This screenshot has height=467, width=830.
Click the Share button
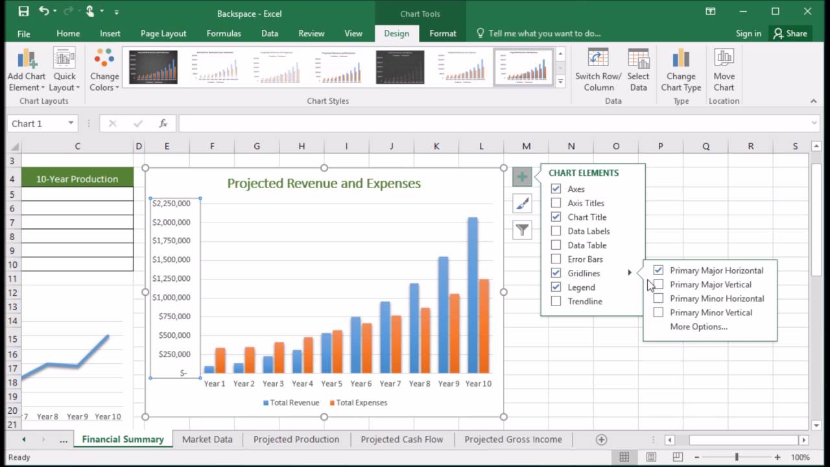pos(789,33)
